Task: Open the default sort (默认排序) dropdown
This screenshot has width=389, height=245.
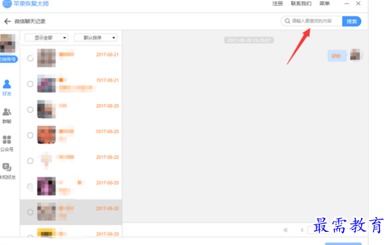Action: pos(95,37)
